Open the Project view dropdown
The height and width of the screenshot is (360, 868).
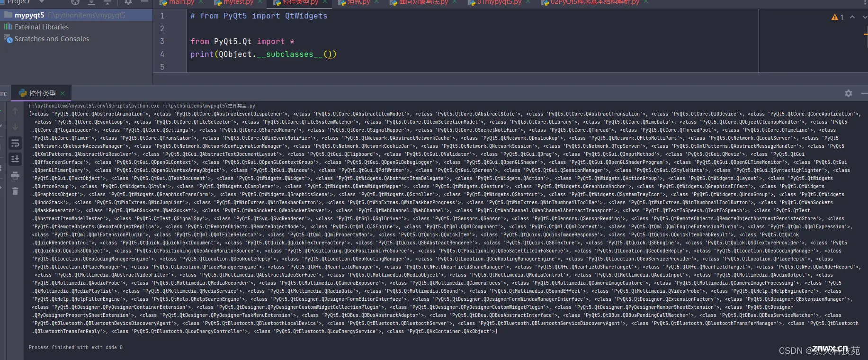pyautogui.click(x=42, y=2)
